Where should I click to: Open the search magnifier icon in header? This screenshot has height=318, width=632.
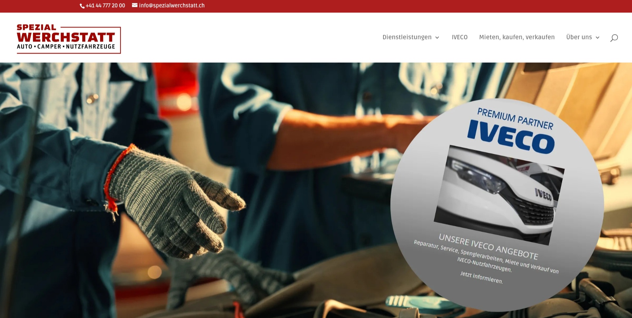click(x=614, y=38)
